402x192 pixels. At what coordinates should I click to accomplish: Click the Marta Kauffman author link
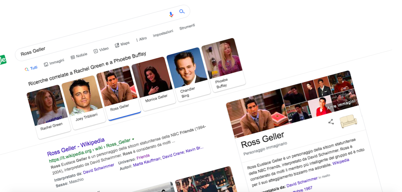tap(147, 163)
